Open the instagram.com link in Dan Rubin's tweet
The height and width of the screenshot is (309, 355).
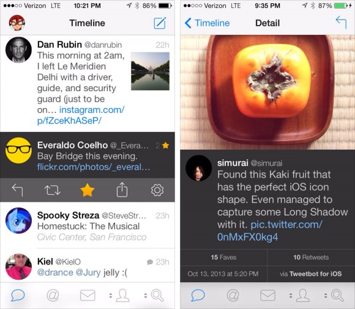click(x=81, y=115)
